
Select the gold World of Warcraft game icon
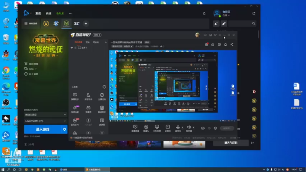click(x=46, y=24)
